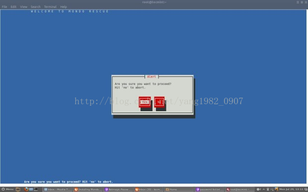This screenshot has height=192, width=308.
Task: Open the Help menu
Action: tap(64, 6)
